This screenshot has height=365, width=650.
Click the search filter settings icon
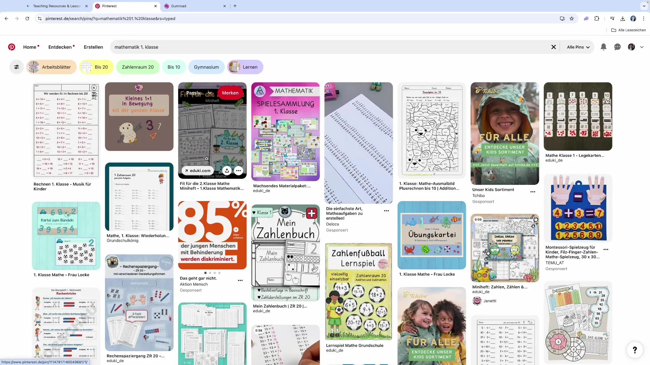[16, 67]
